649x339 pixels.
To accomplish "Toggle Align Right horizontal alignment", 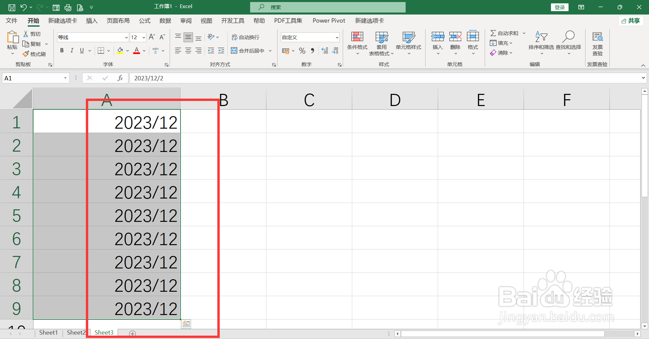I will point(198,51).
